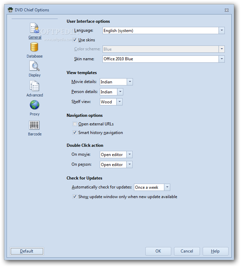The image size is (241, 267).
Task: Close the DVD Chief Options dialog
Action: [x=226, y=10]
